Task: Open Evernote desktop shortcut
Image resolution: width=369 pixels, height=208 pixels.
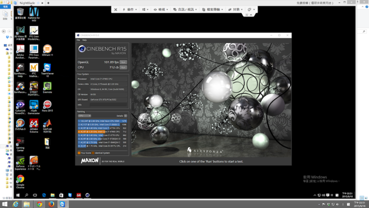Action: 47,88
